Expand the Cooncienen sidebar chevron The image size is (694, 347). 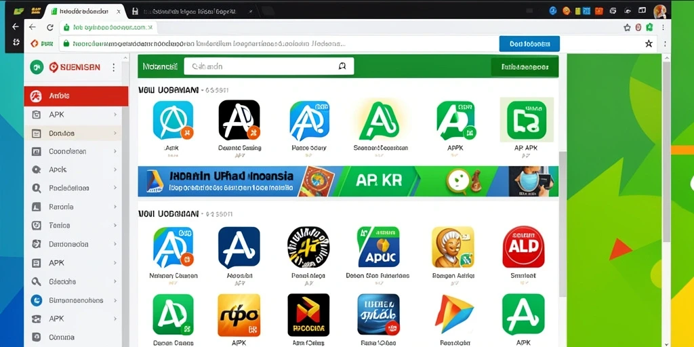coord(115,151)
